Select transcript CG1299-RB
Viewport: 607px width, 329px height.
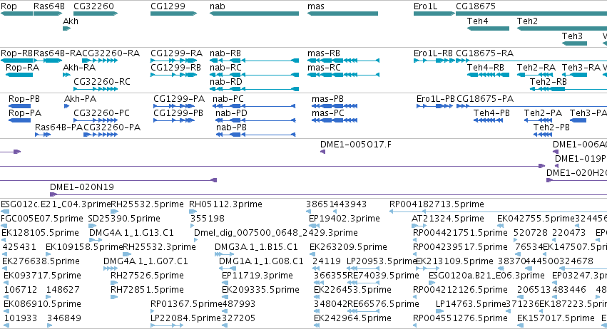coord(175,68)
